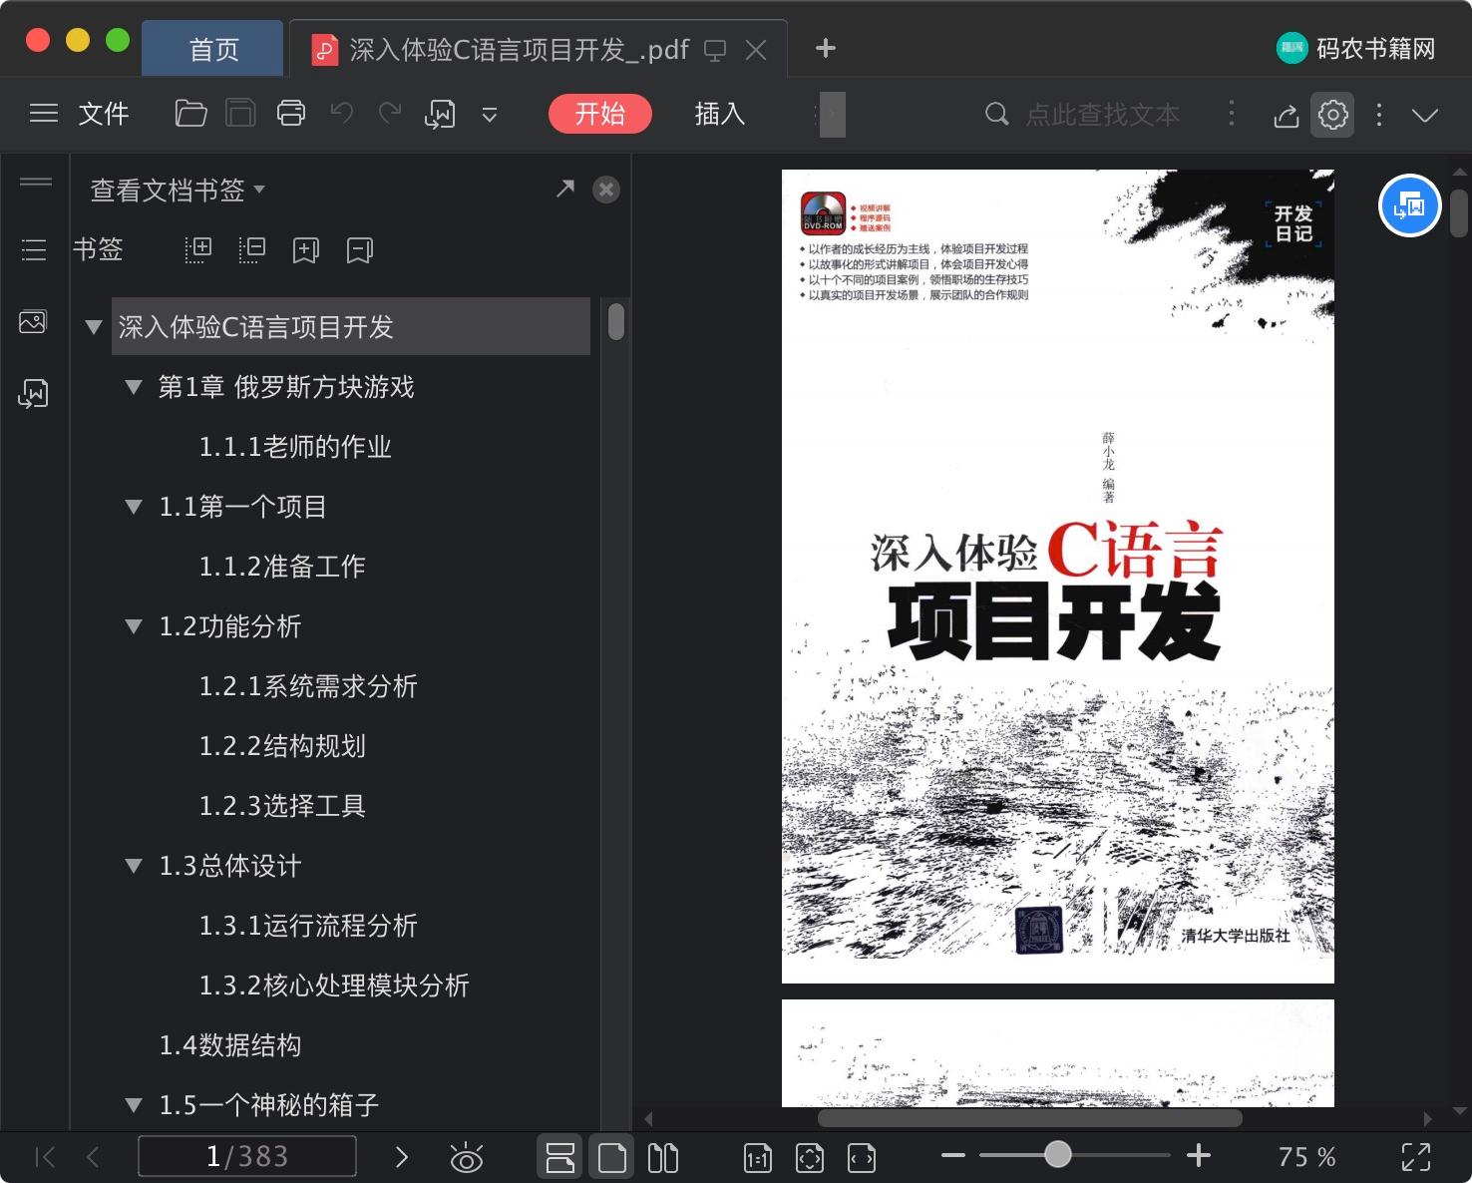Add a new tab with plus
Image resolution: width=1472 pixels, height=1183 pixels.
[826, 48]
